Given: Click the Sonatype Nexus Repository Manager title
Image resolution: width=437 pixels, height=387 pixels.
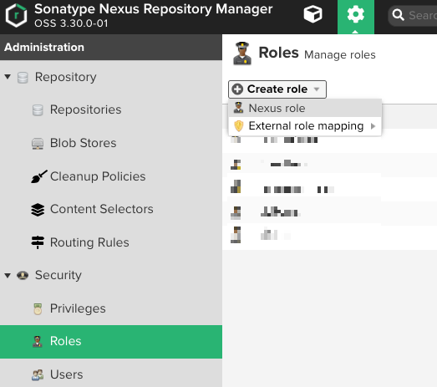Looking at the screenshot, I should (x=153, y=9).
